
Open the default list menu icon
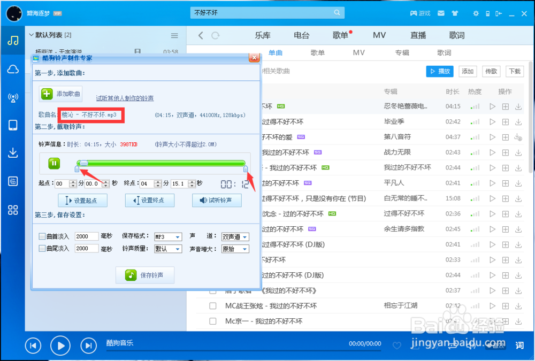coord(174,35)
